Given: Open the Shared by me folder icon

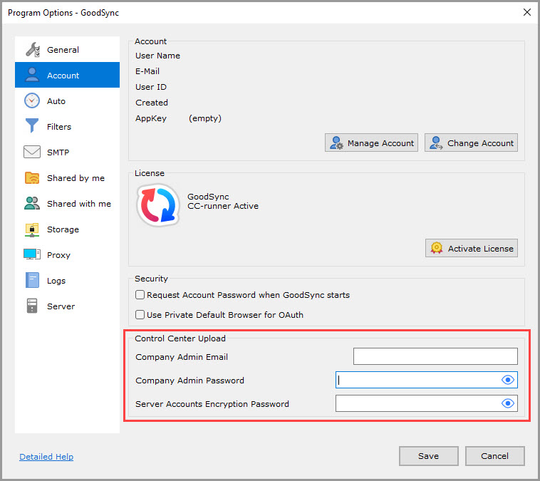Looking at the screenshot, I should [32, 178].
